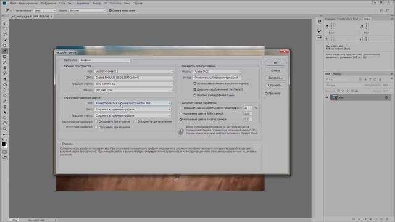395x222 pixels.
Task: Select the Lasso tool
Action: pos(5,35)
